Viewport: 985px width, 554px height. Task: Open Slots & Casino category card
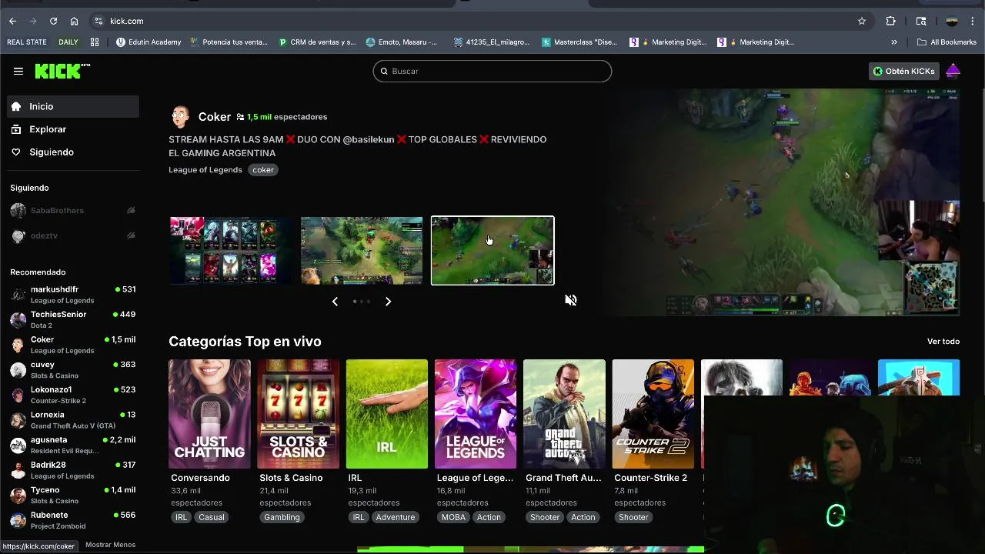299,414
